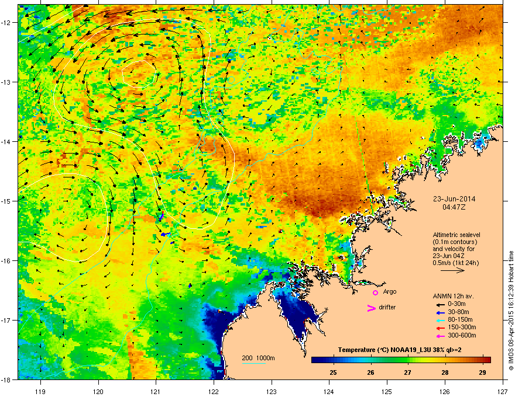Click the '0.5m/s (1kt 24h)' text

pyautogui.click(x=455, y=263)
